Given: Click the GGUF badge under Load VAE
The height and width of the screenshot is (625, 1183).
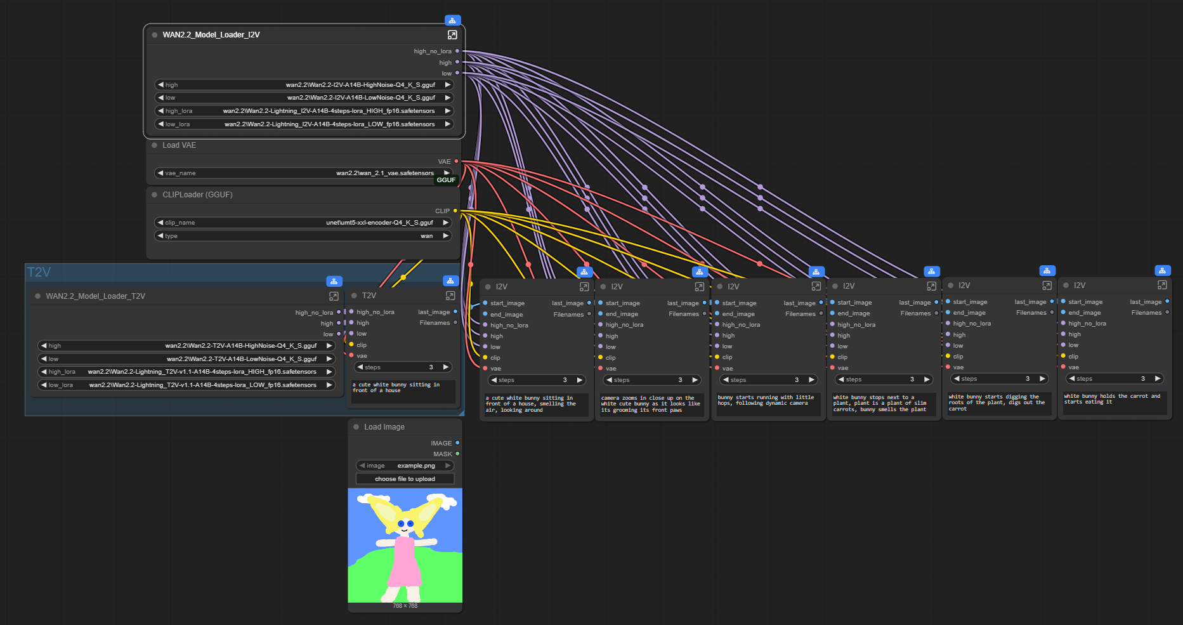Looking at the screenshot, I should click(446, 180).
